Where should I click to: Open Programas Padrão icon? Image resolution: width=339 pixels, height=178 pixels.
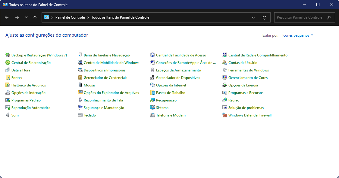(x=8, y=100)
